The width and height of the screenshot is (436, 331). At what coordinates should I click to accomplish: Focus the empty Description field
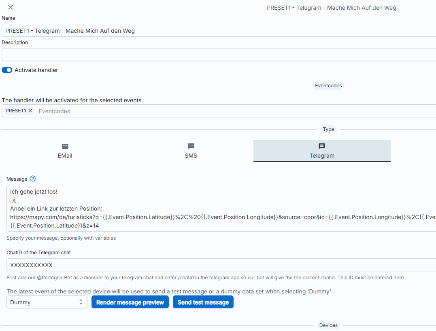(x=219, y=55)
